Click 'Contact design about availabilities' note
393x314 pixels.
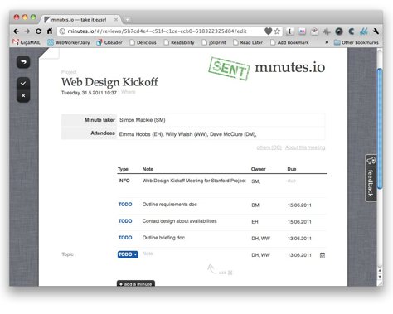click(x=180, y=221)
